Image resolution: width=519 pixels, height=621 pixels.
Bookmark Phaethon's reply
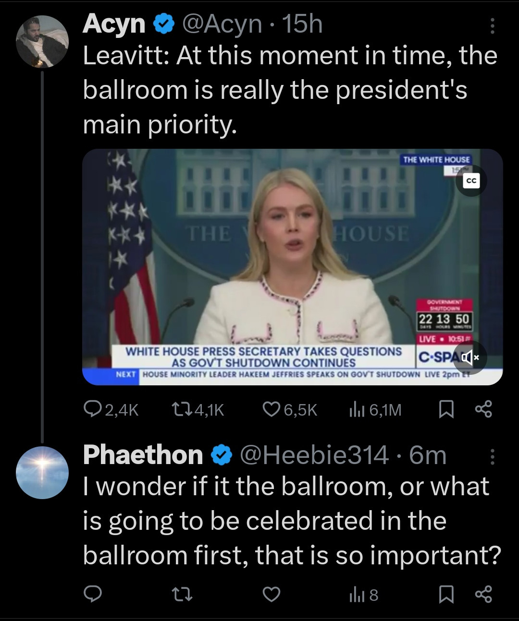click(446, 595)
